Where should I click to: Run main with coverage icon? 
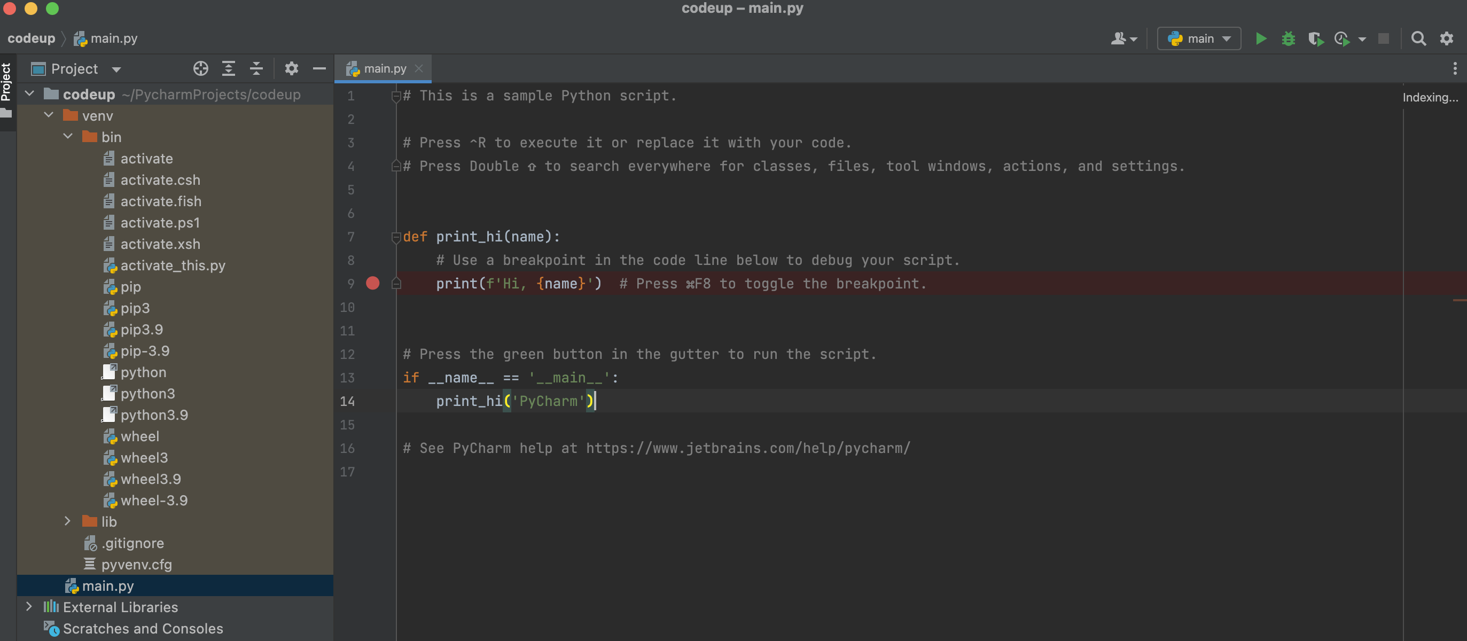coord(1315,38)
